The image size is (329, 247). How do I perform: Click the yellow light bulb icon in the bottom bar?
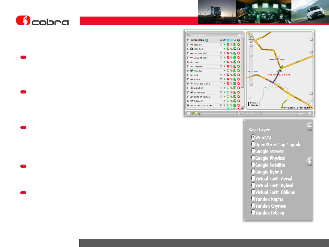196,113
